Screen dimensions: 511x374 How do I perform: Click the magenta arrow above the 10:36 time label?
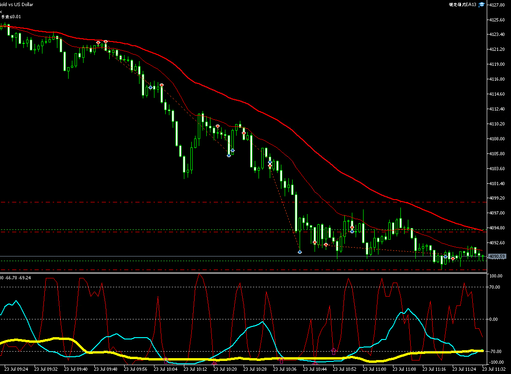(281, 360)
